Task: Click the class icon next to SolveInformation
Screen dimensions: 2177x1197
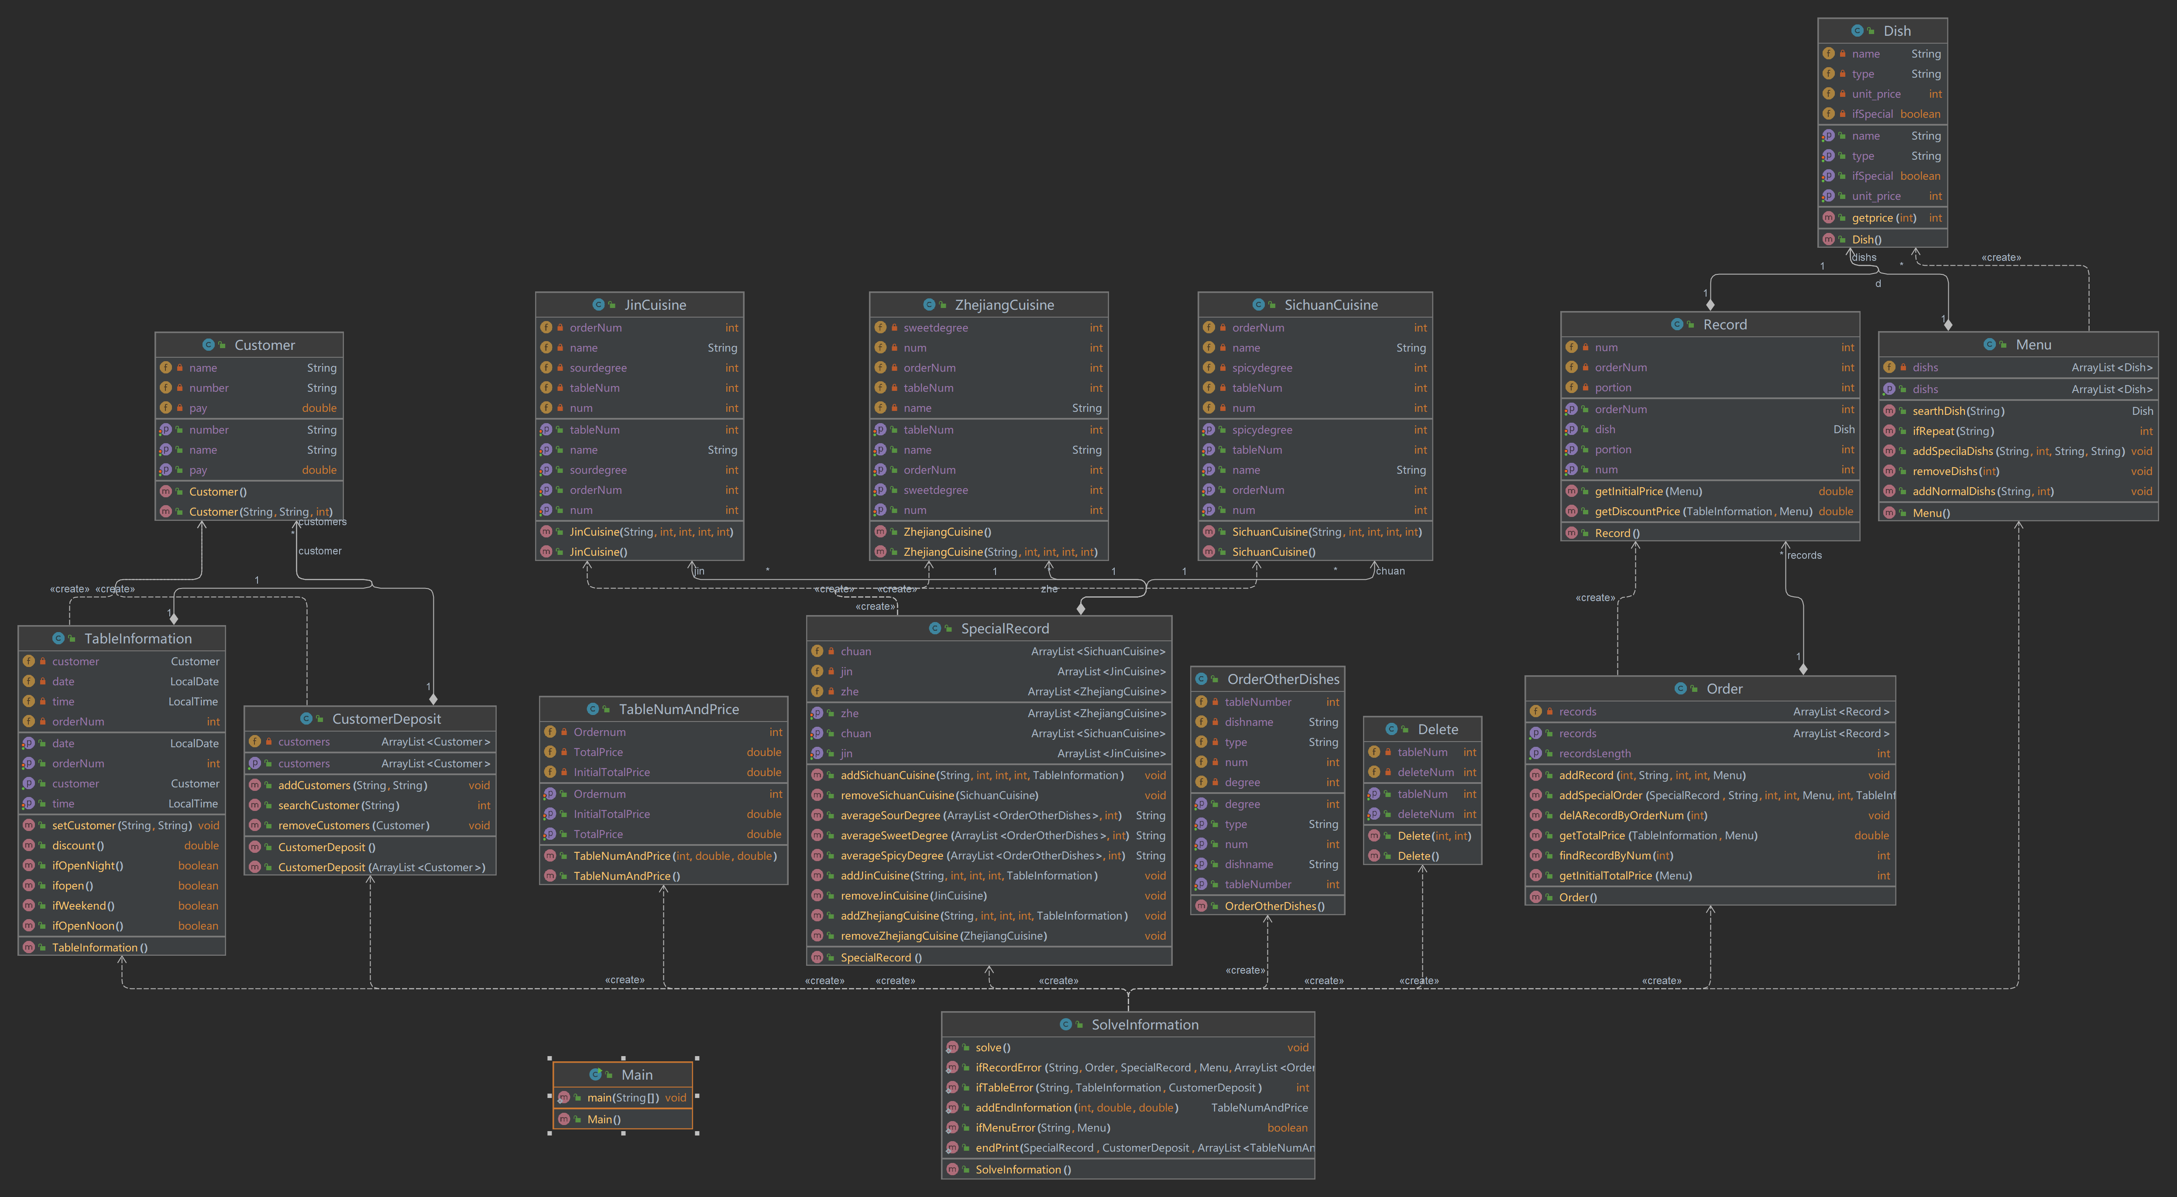Action: [1066, 1025]
